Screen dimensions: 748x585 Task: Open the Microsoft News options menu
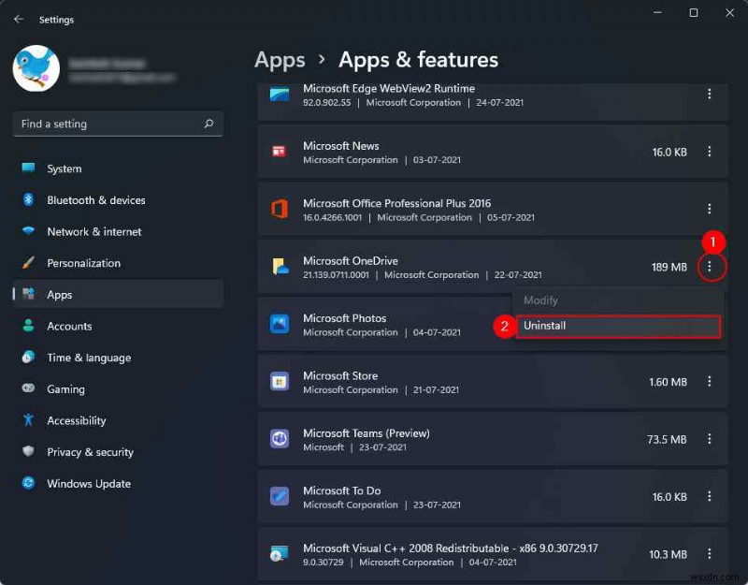click(712, 152)
